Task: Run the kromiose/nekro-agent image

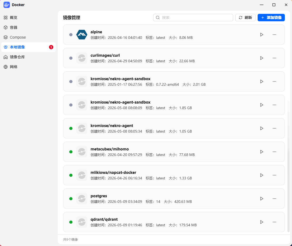Action: pos(262,128)
